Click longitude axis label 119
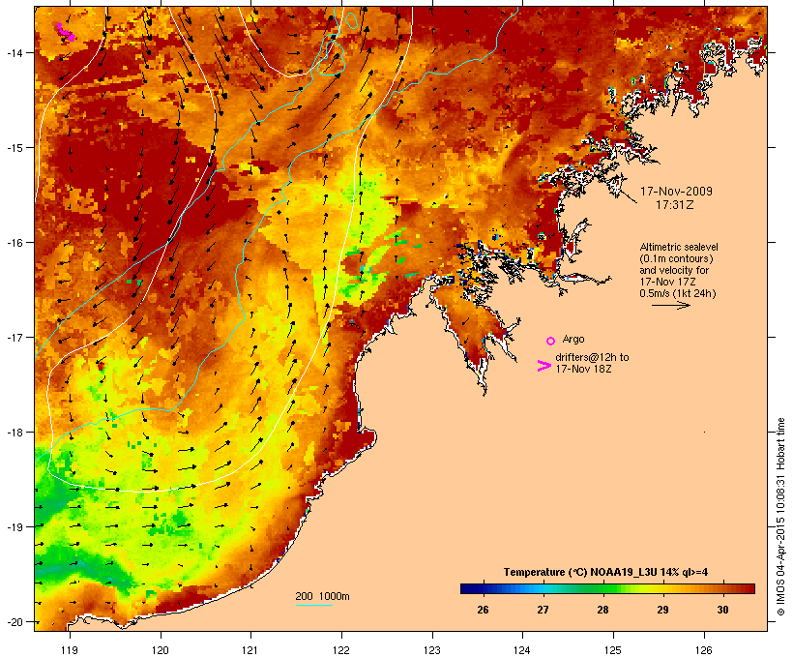793x658 pixels. click(70, 650)
